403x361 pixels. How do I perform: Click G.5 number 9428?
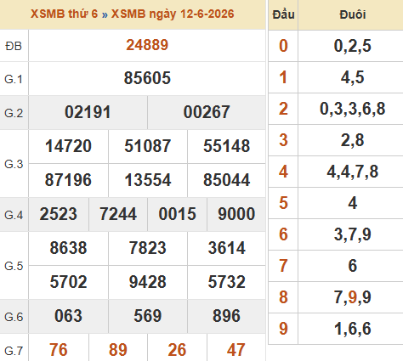[x=148, y=282]
